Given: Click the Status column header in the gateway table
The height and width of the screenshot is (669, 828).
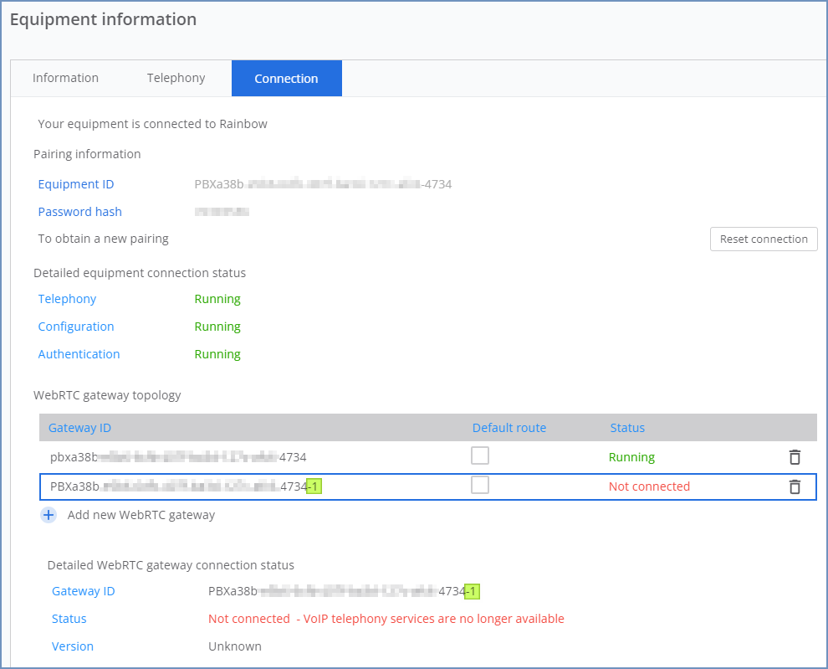Looking at the screenshot, I should (x=627, y=428).
